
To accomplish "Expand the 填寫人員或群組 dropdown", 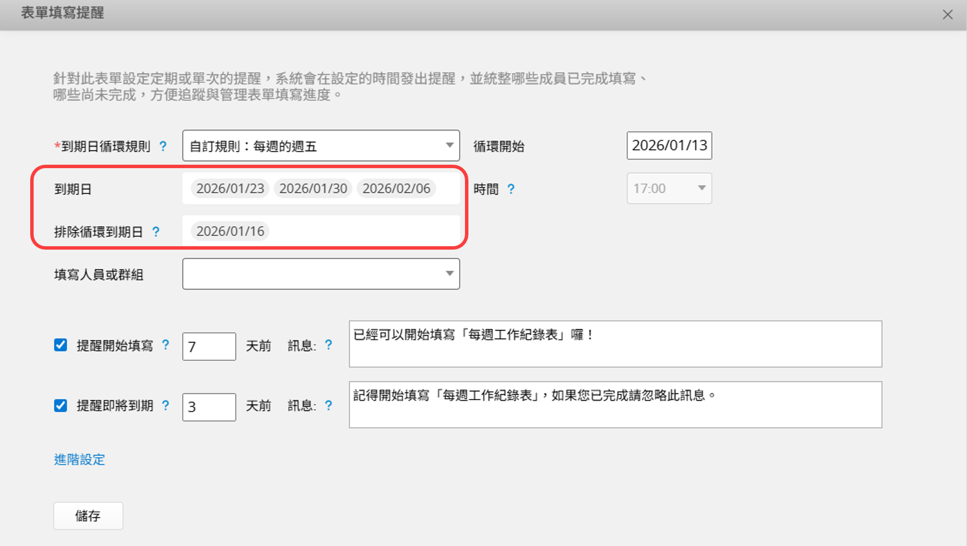I will pos(321,274).
